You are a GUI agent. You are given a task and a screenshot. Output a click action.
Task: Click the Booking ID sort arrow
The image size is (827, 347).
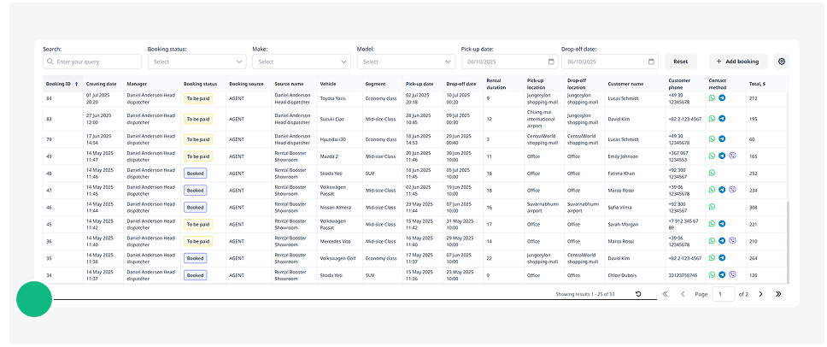[x=76, y=84]
